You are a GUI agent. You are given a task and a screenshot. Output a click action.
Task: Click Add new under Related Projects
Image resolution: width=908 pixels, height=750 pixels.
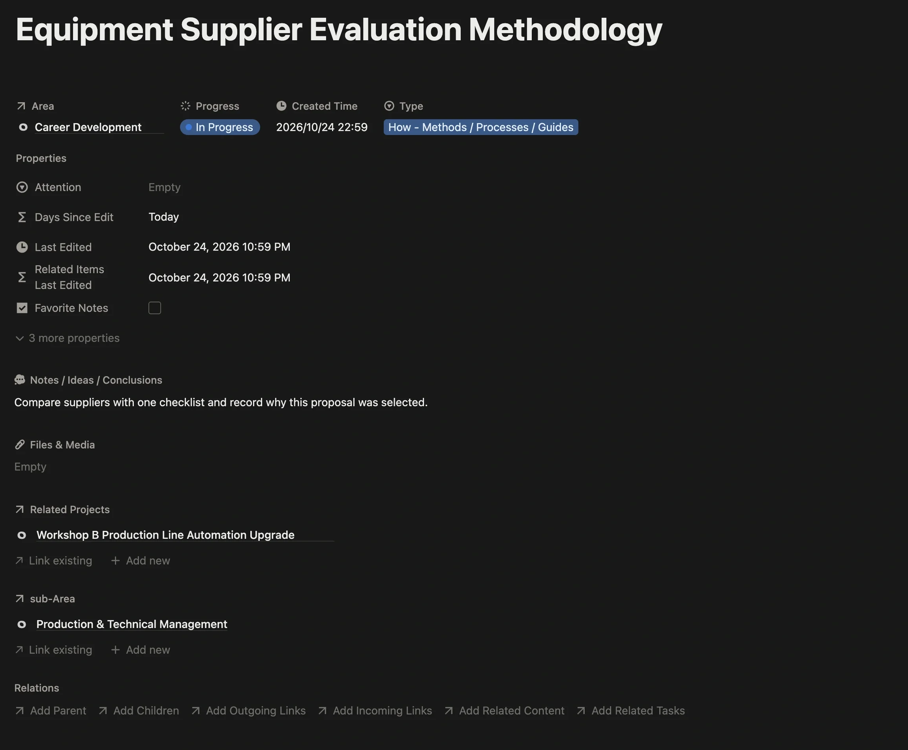[141, 561]
